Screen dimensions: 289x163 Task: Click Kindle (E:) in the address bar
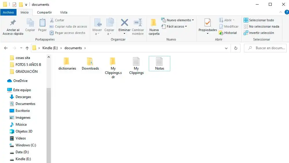50,48
